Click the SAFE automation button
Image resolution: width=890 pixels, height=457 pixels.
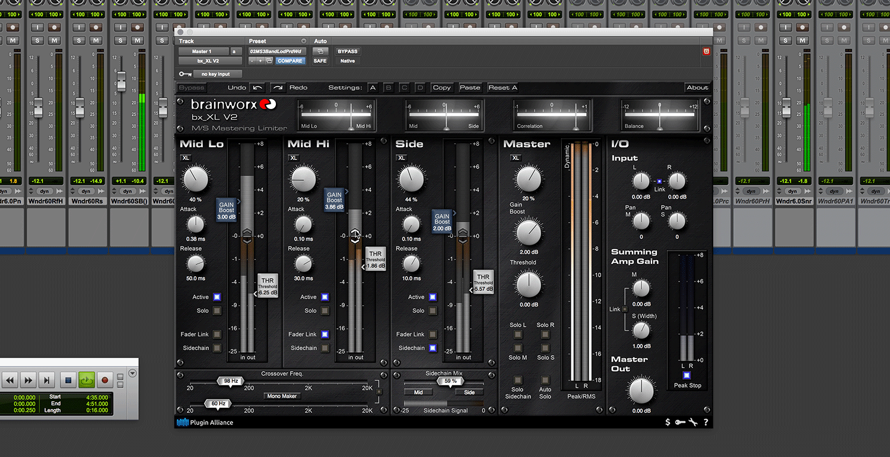click(320, 61)
